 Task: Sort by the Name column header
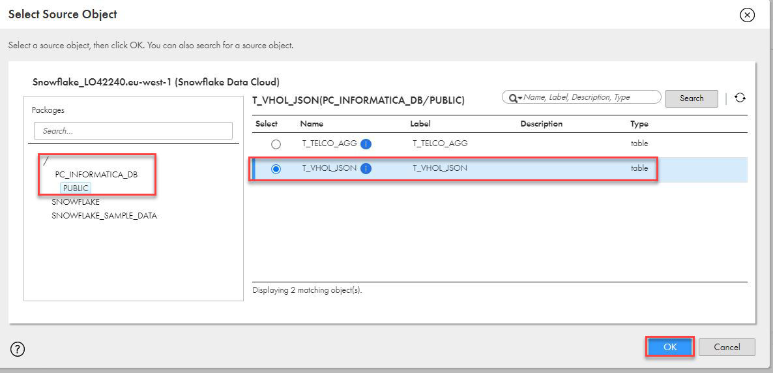coord(312,124)
